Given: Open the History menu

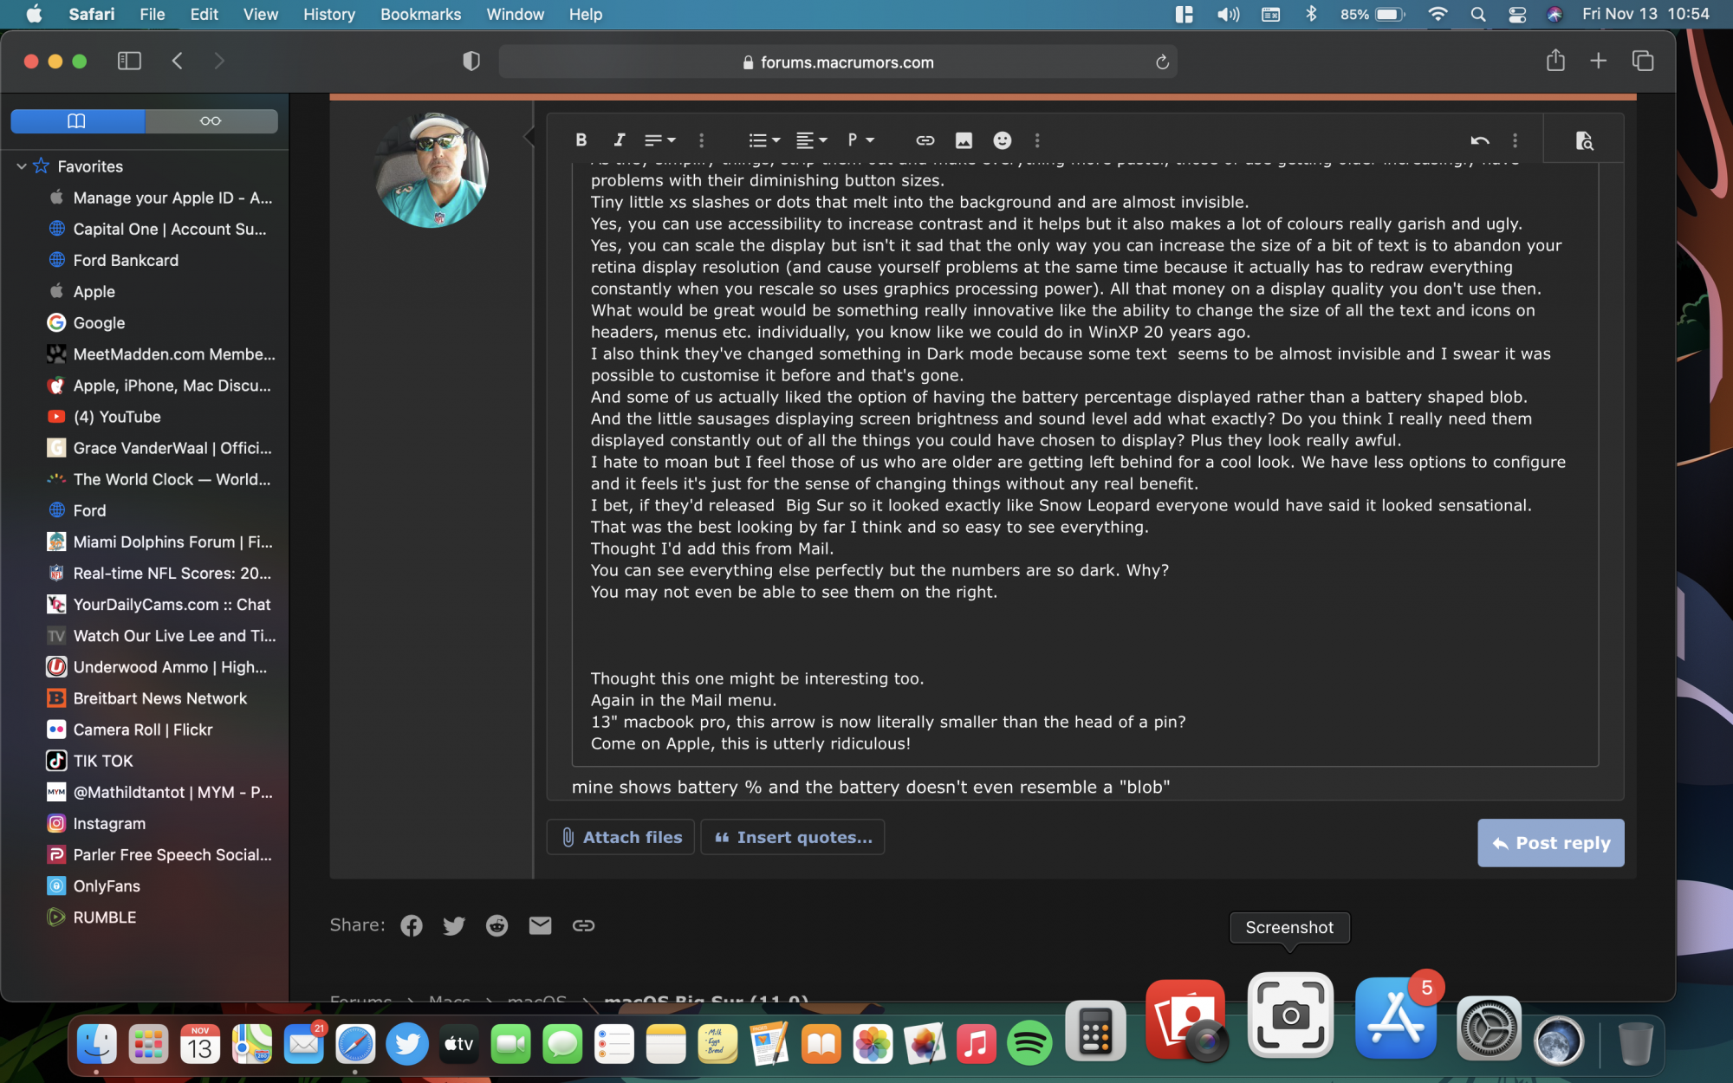Looking at the screenshot, I should (328, 14).
